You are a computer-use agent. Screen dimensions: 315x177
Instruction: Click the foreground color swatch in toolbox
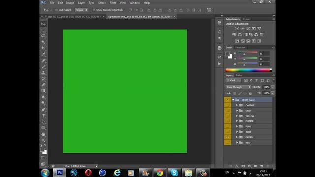coord(42,149)
